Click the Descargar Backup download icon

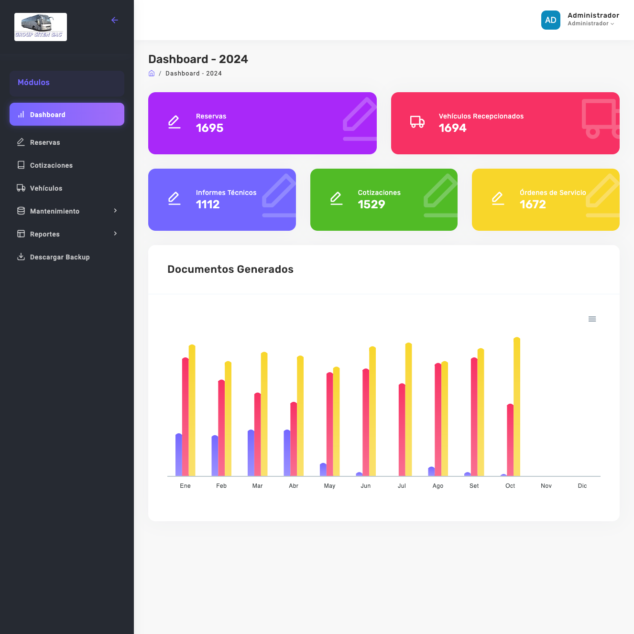tap(21, 257)
